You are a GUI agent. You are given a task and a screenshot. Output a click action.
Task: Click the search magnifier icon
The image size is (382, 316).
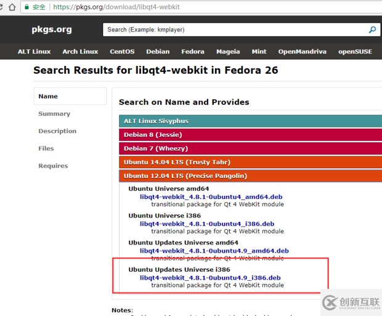(372, 30)
